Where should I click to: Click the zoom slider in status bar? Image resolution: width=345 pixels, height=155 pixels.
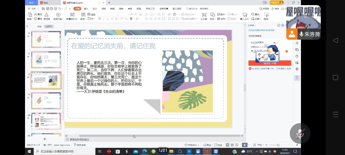click(x=278, y=145)
